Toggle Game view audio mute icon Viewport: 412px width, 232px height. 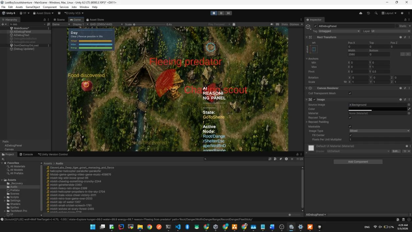tap(272, 24)
